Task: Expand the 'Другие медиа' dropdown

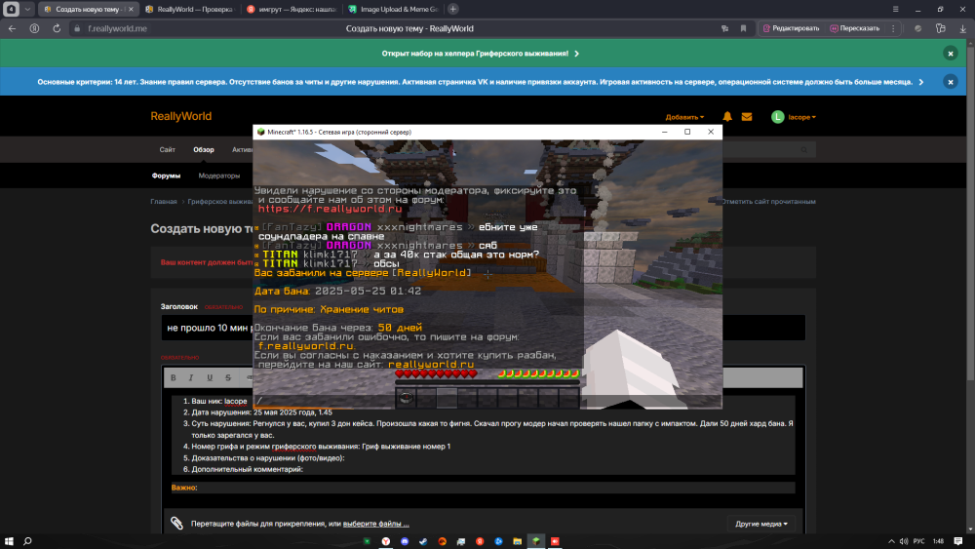Action: [x=761, y=524]
